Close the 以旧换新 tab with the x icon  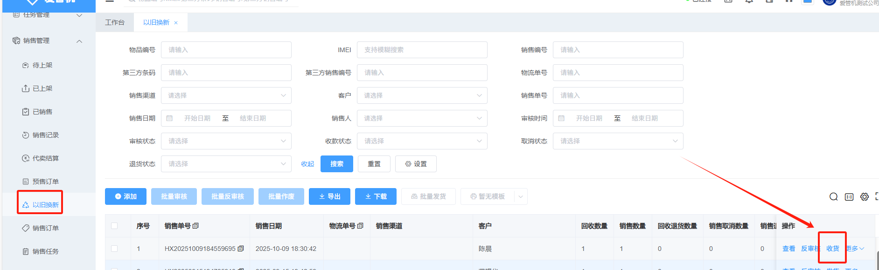pos(176,23)
